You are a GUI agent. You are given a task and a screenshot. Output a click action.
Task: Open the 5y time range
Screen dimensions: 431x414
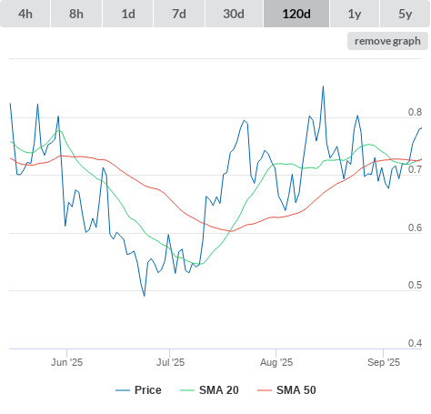coord(406,14)
